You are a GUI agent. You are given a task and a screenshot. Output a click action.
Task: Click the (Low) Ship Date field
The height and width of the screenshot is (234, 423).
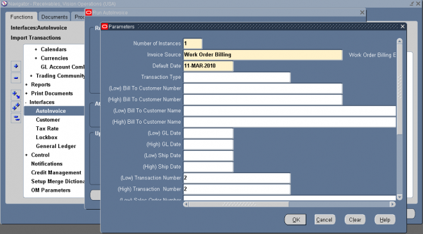point(208,156)
